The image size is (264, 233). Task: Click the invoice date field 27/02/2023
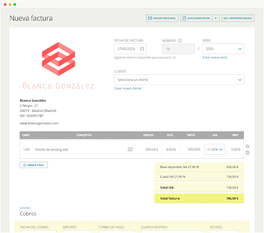coord(130,49)
